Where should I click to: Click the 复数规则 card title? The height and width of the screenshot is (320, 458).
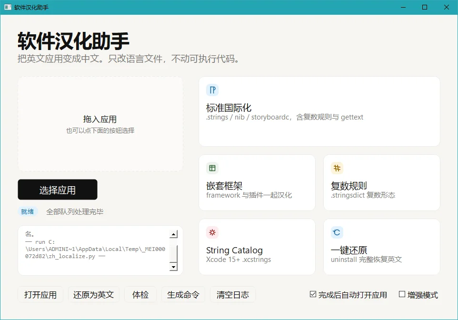coord(349,186)
